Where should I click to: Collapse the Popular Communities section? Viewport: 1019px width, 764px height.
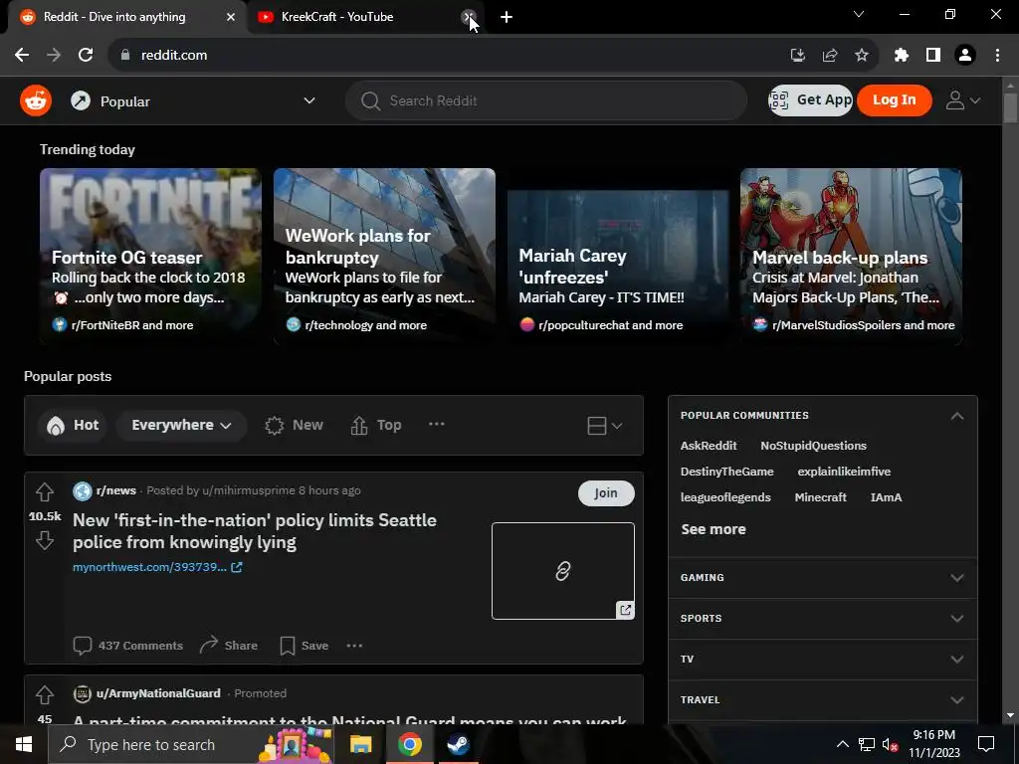(956, 416)
